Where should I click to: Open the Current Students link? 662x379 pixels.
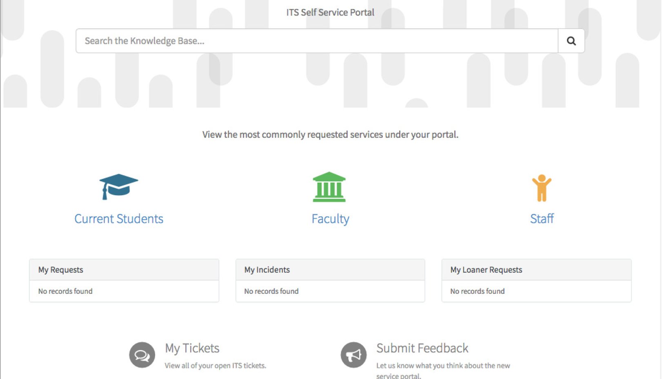tap(119, 219)
